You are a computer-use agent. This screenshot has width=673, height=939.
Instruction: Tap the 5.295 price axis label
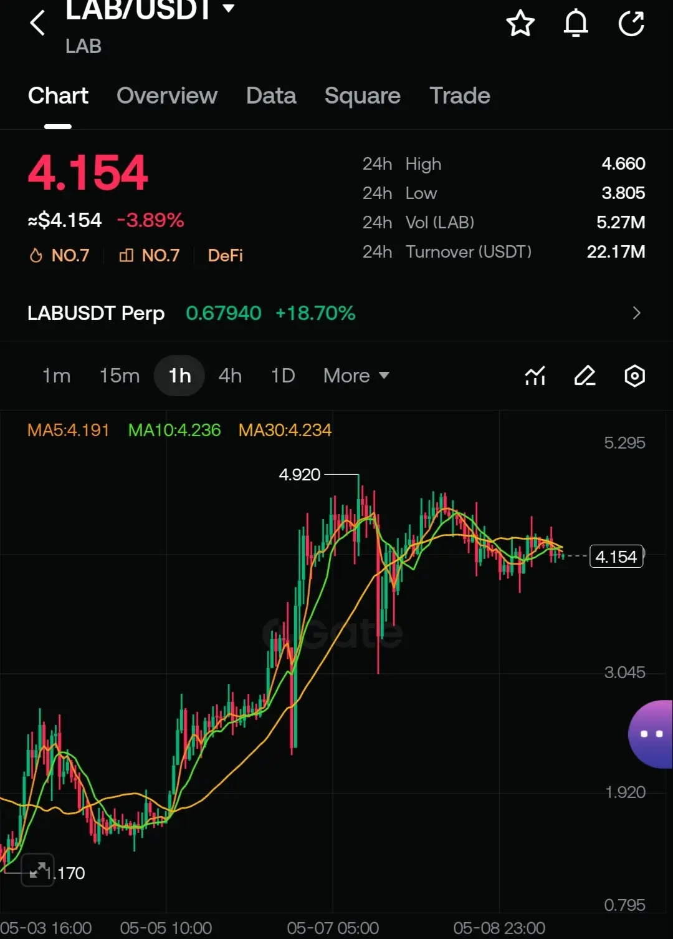624,442
